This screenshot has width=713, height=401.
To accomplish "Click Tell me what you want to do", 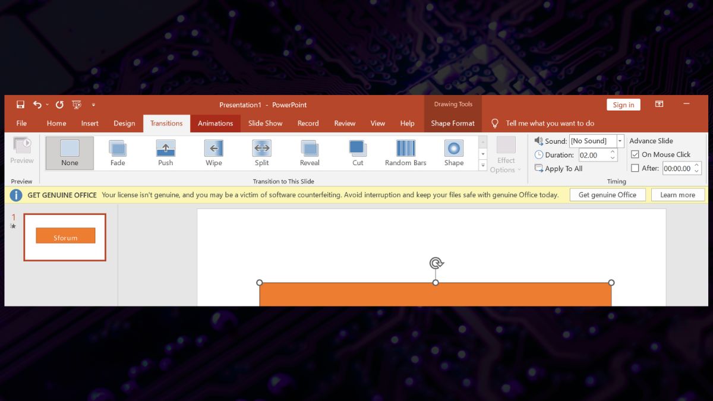I will 550,124.
